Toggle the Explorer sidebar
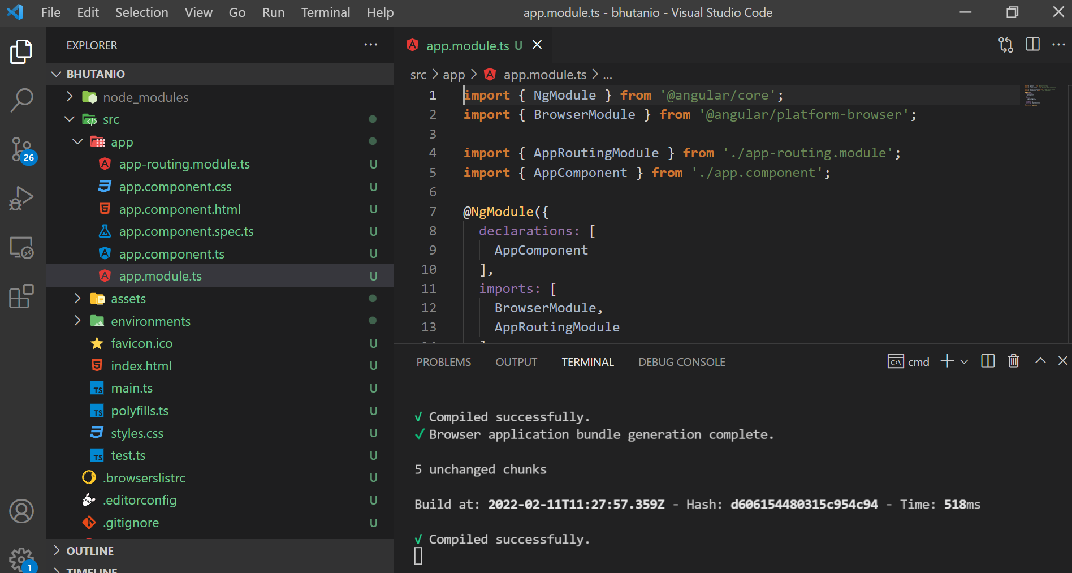 click(21, 51)
